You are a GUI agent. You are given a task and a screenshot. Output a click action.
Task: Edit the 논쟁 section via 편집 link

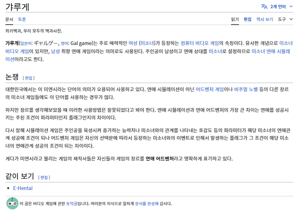point(29,78)
